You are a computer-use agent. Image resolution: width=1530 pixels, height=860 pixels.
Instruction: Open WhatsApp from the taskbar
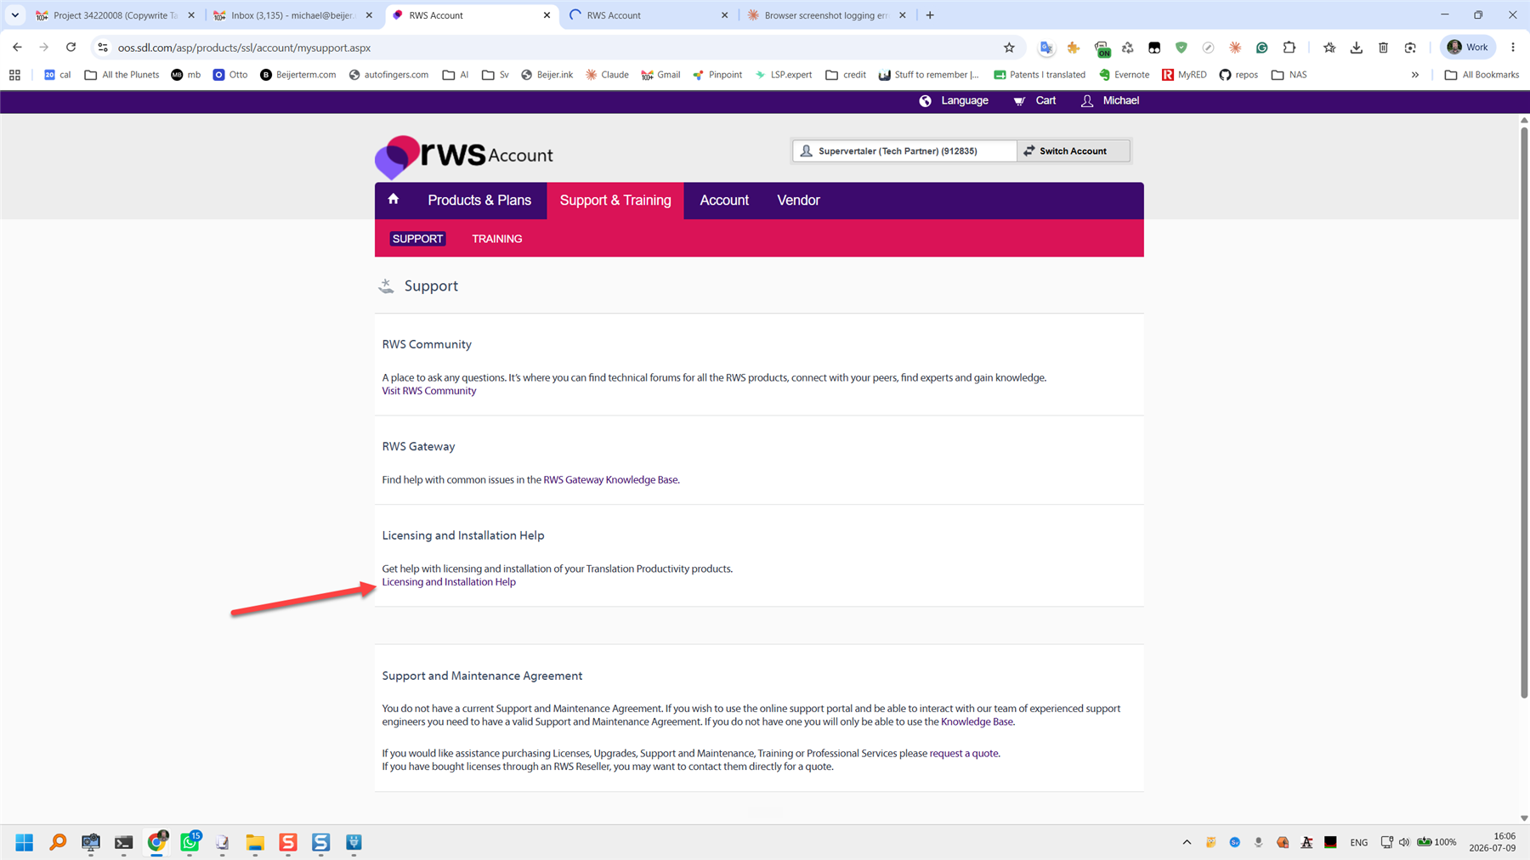(x=190, y=842)
